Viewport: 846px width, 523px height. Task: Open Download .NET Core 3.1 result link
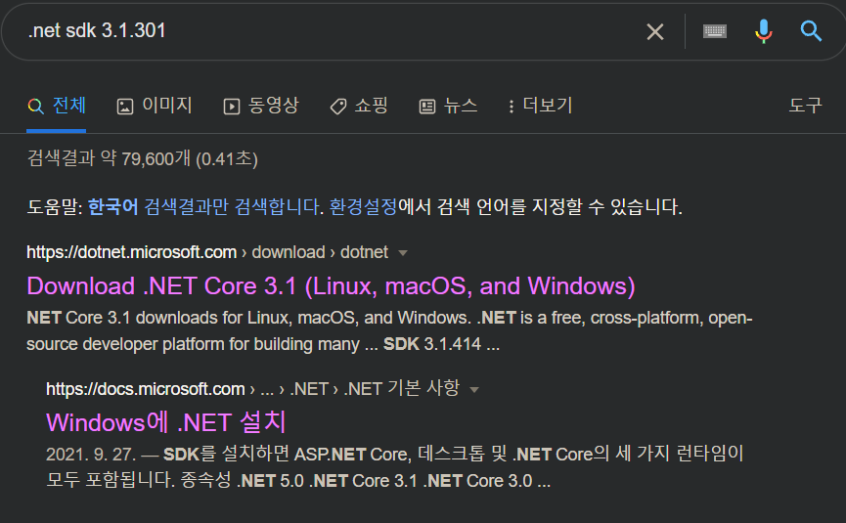point(331,286)
